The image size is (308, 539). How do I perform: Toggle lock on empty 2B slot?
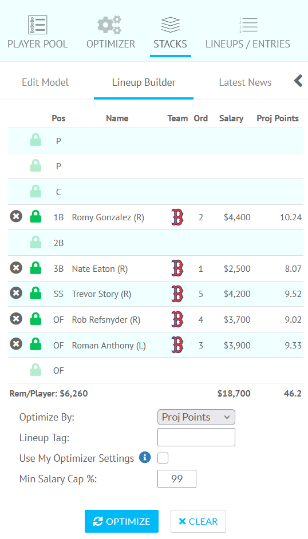pos(35,243)
